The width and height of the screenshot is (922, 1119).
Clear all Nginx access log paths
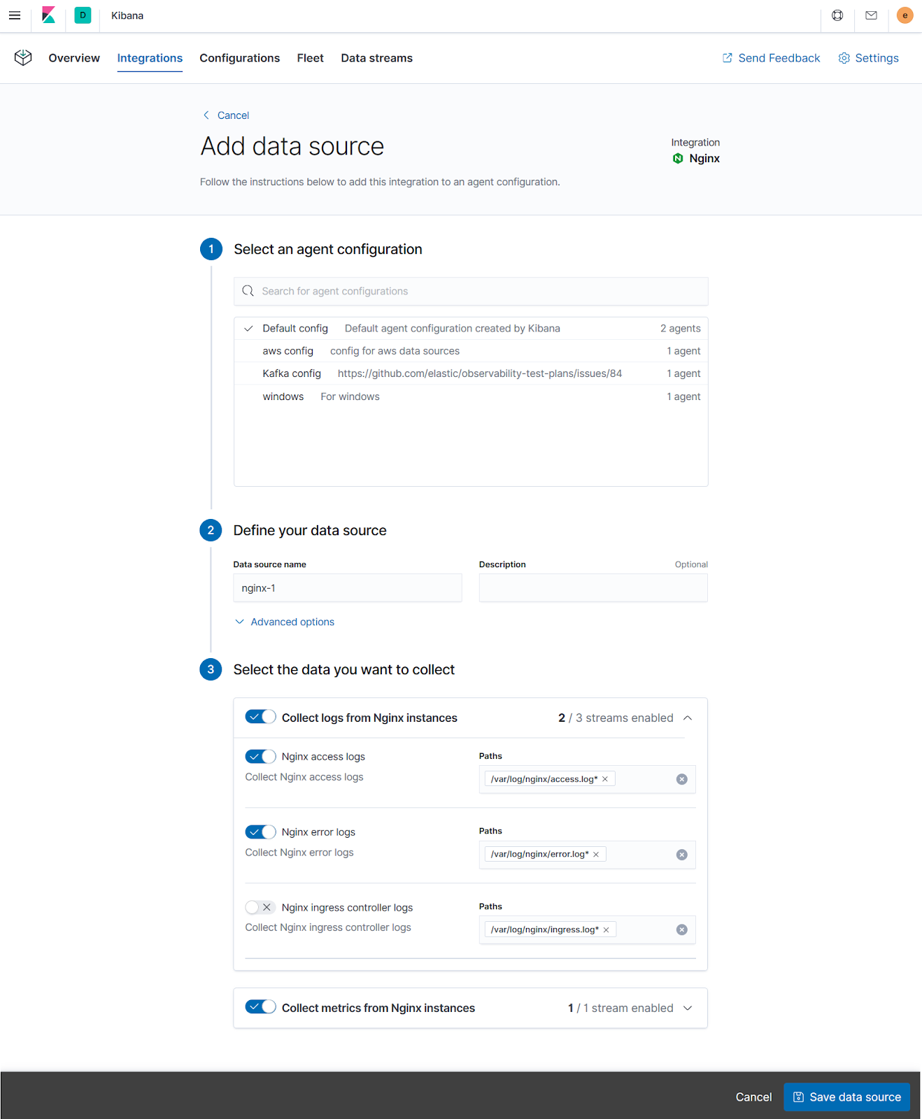tap(681, 779)
